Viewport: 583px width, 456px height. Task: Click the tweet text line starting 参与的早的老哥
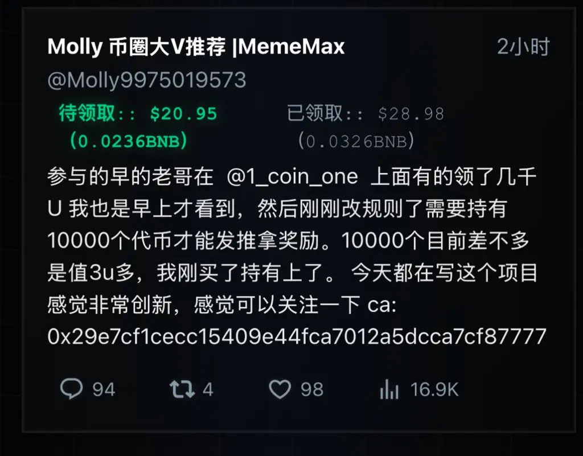click(291, 176)
